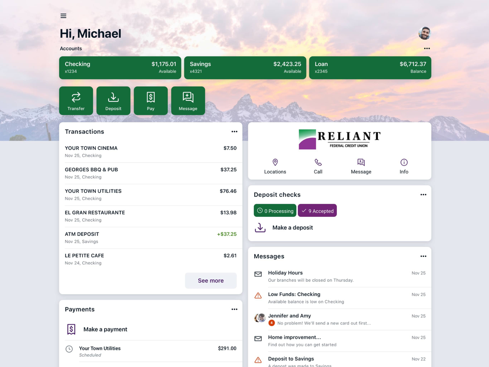
Task: Open the YOUR TOWN UTILITIES transaction
Action: 151,195
